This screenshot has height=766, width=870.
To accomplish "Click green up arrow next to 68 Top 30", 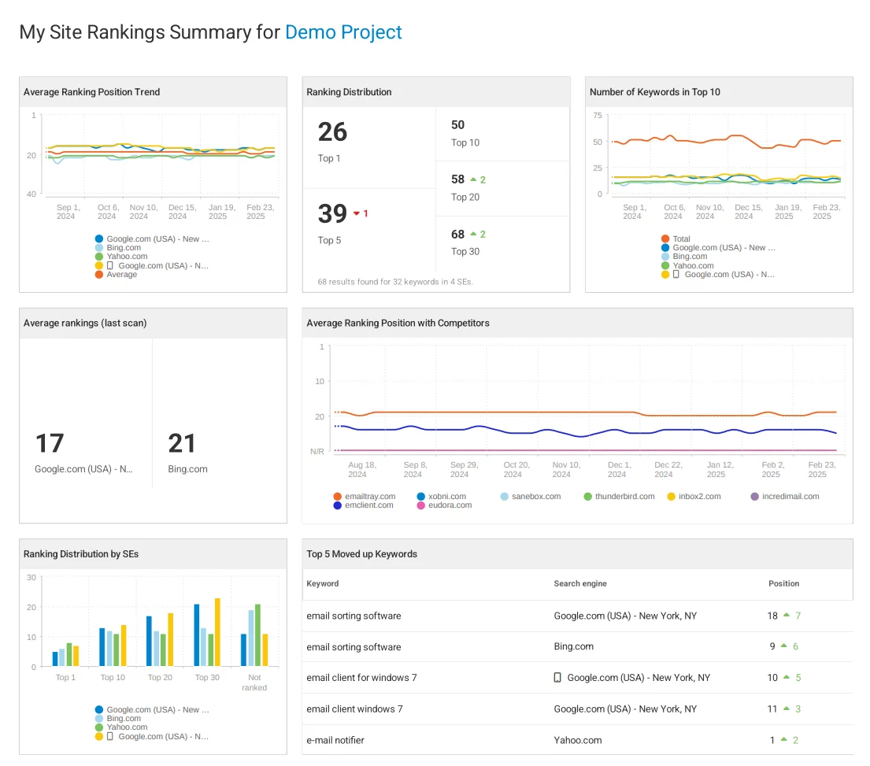I will [473, 234].
